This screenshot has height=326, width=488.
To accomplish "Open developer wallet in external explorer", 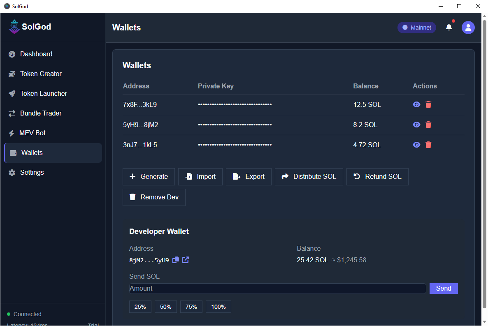I will click(x=186, y=260).
